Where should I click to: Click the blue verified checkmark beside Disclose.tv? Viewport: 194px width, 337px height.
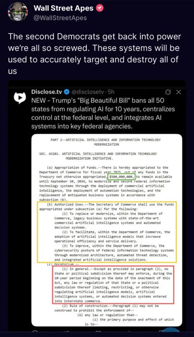click(67, 92)
